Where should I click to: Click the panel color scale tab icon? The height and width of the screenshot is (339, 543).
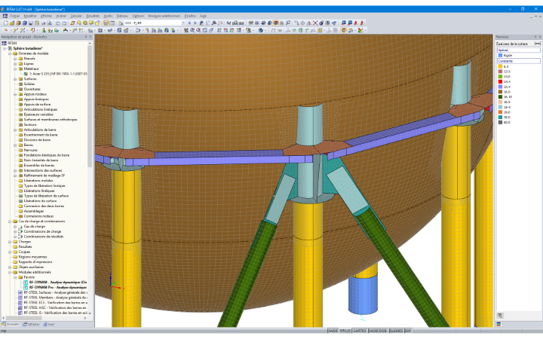[x=499, y=325]
